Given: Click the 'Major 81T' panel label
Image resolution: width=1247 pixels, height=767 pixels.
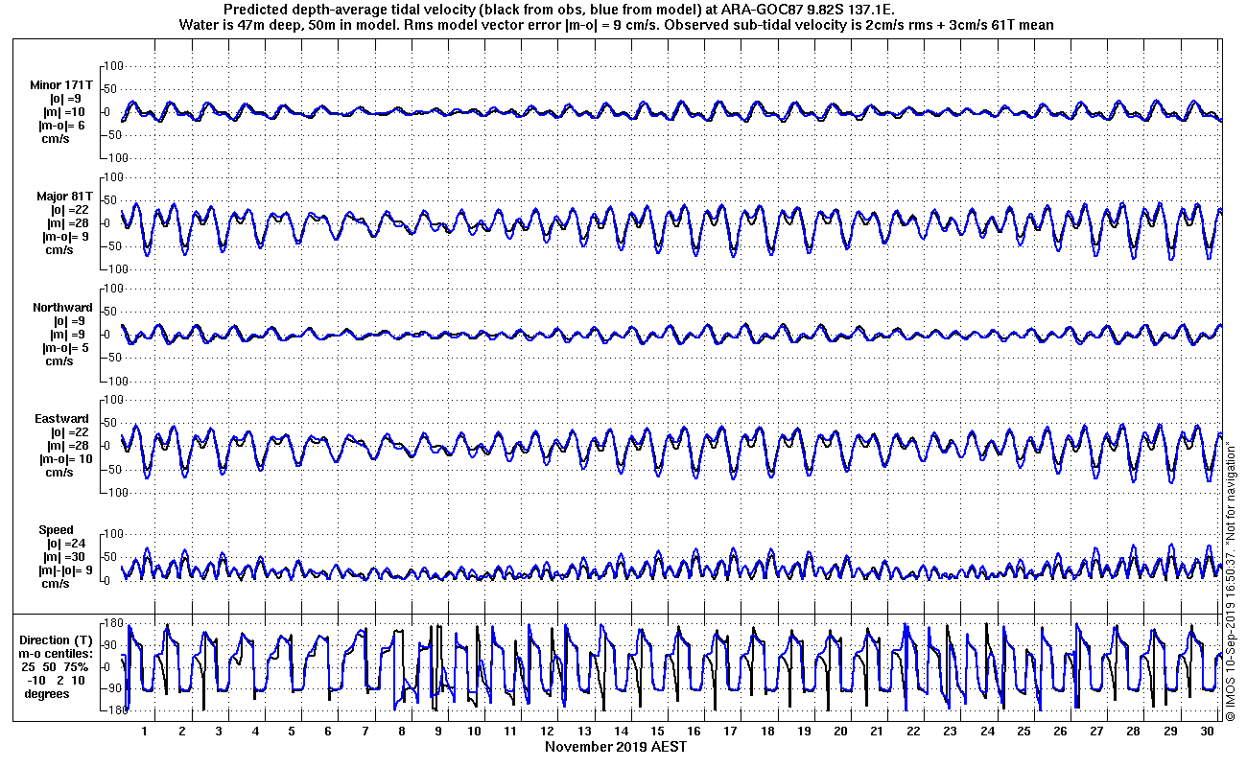Looking at the screenshot, I should click(x=64, y=197).
